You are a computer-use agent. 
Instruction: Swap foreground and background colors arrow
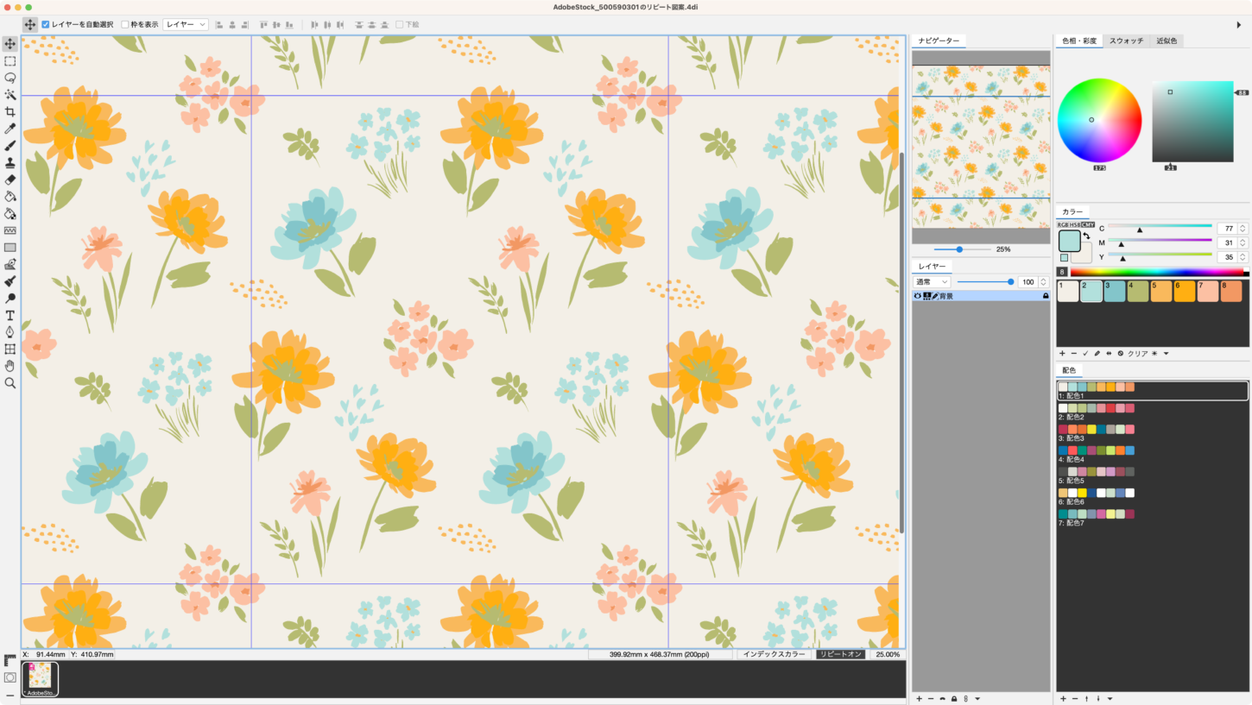1086,236
